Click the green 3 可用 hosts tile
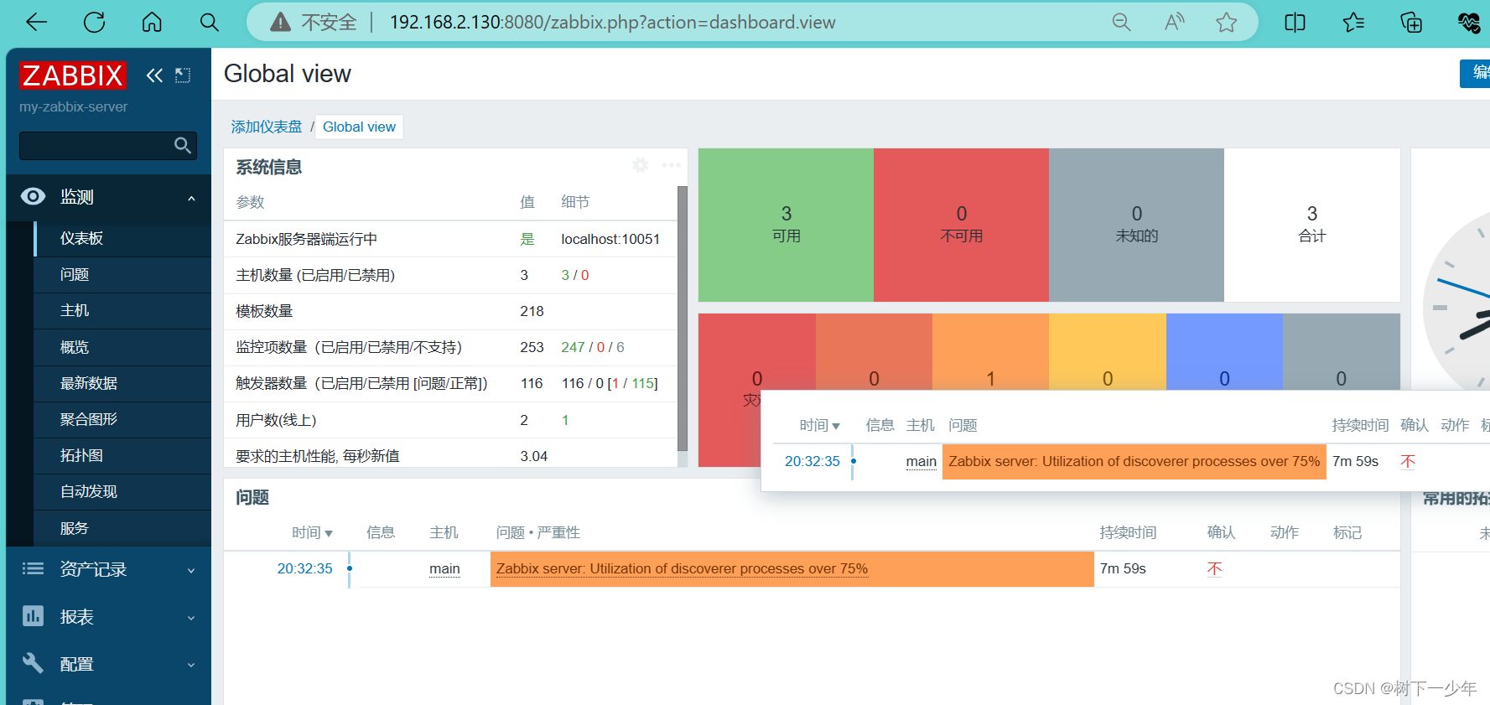 [786, 225]
